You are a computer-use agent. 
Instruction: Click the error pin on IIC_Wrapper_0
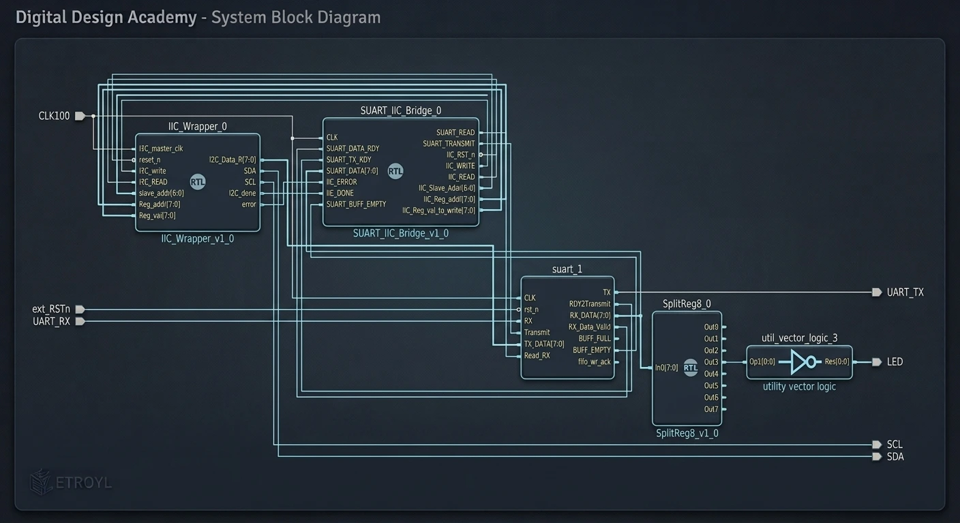pyautogui.click(x=249, y=204)
